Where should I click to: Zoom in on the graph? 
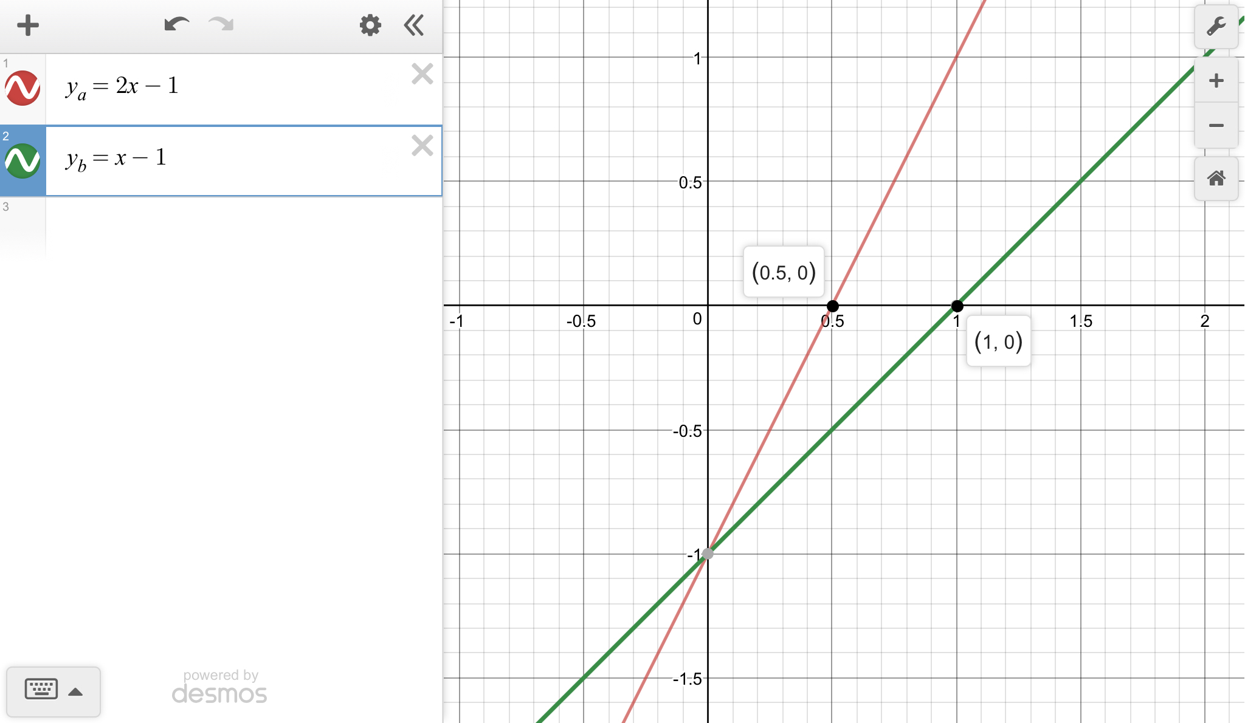pyautogui.click(x=1216, y=81)
